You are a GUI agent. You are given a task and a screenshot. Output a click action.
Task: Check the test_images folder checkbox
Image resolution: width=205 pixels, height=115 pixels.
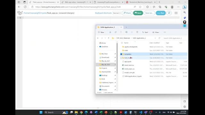pos(121,58)
